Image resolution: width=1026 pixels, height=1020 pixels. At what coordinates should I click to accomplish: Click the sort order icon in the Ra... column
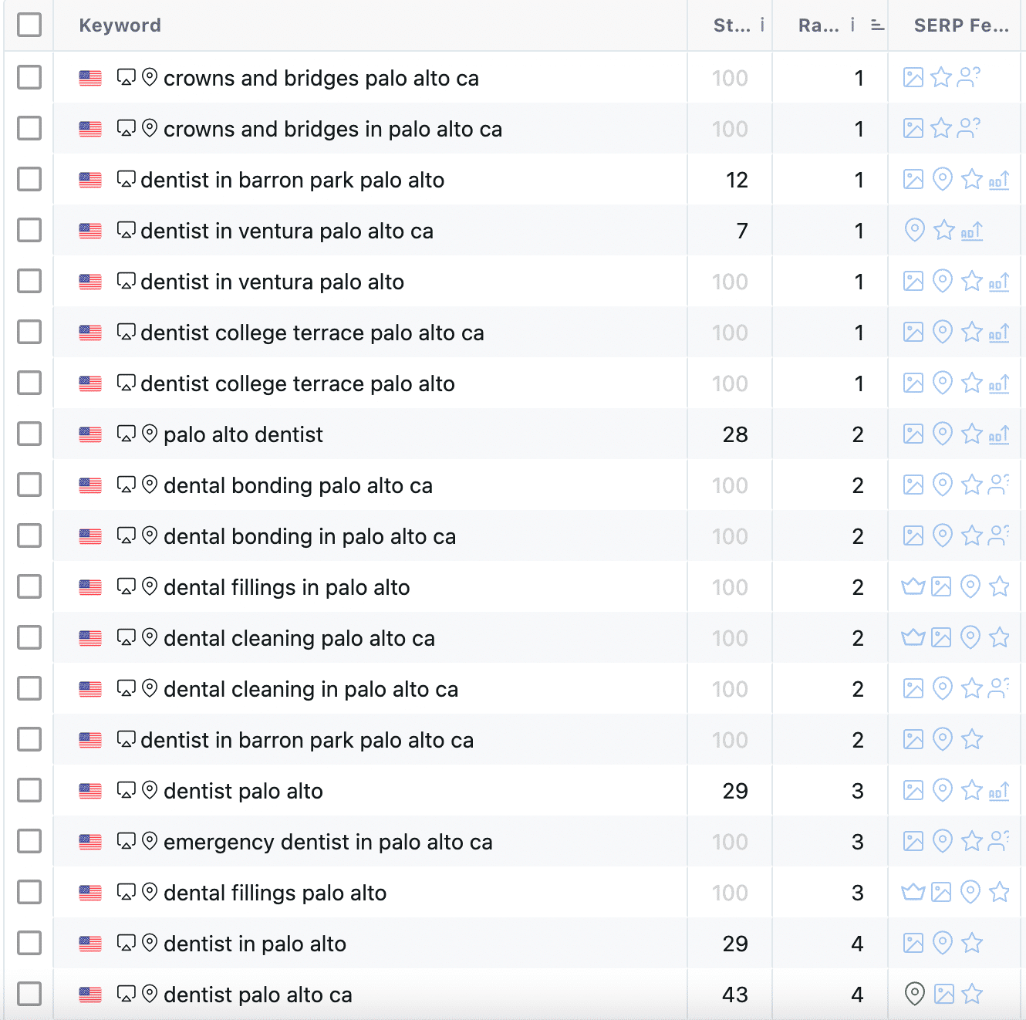[877, 25]
